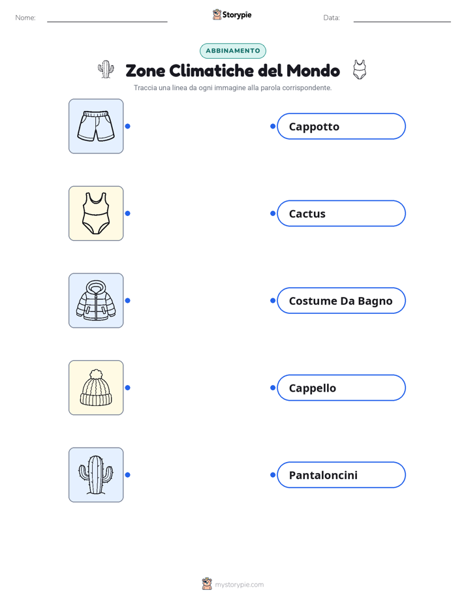Click the blue dot next to shorts picture

click(x=128, y=126)
